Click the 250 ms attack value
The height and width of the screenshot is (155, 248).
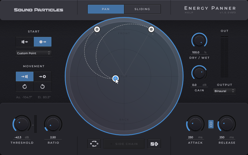point(196,137)
